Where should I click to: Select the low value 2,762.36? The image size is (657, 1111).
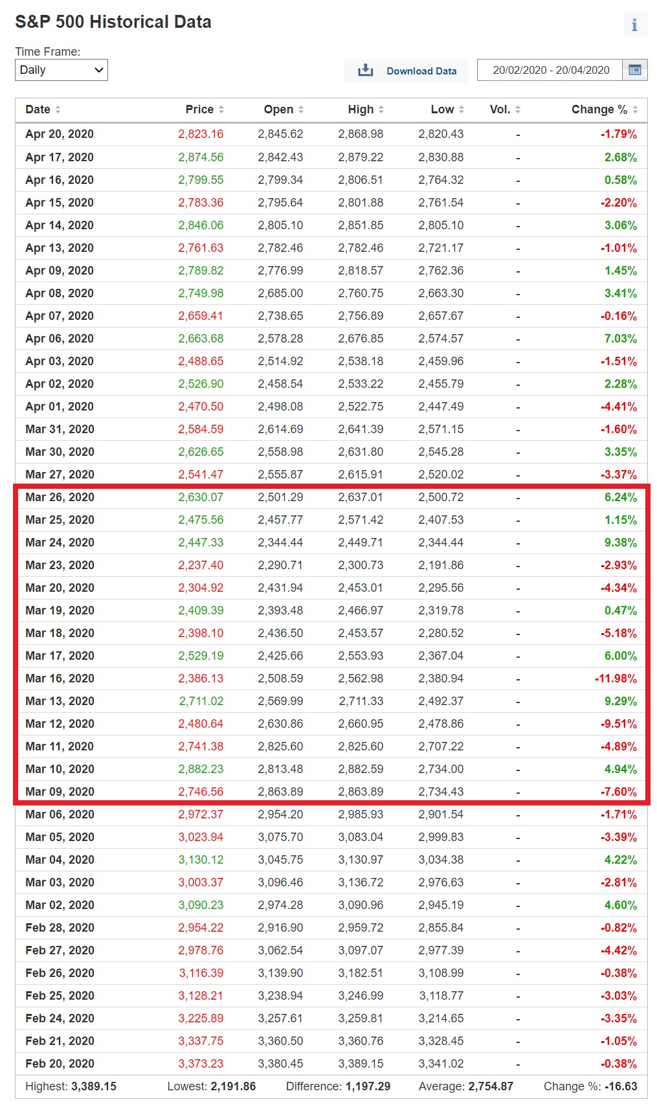tap(441, 271)
